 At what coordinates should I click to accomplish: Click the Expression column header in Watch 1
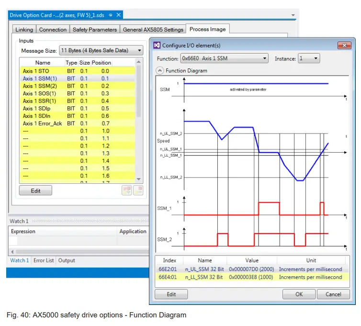click(x=63, y=231)
